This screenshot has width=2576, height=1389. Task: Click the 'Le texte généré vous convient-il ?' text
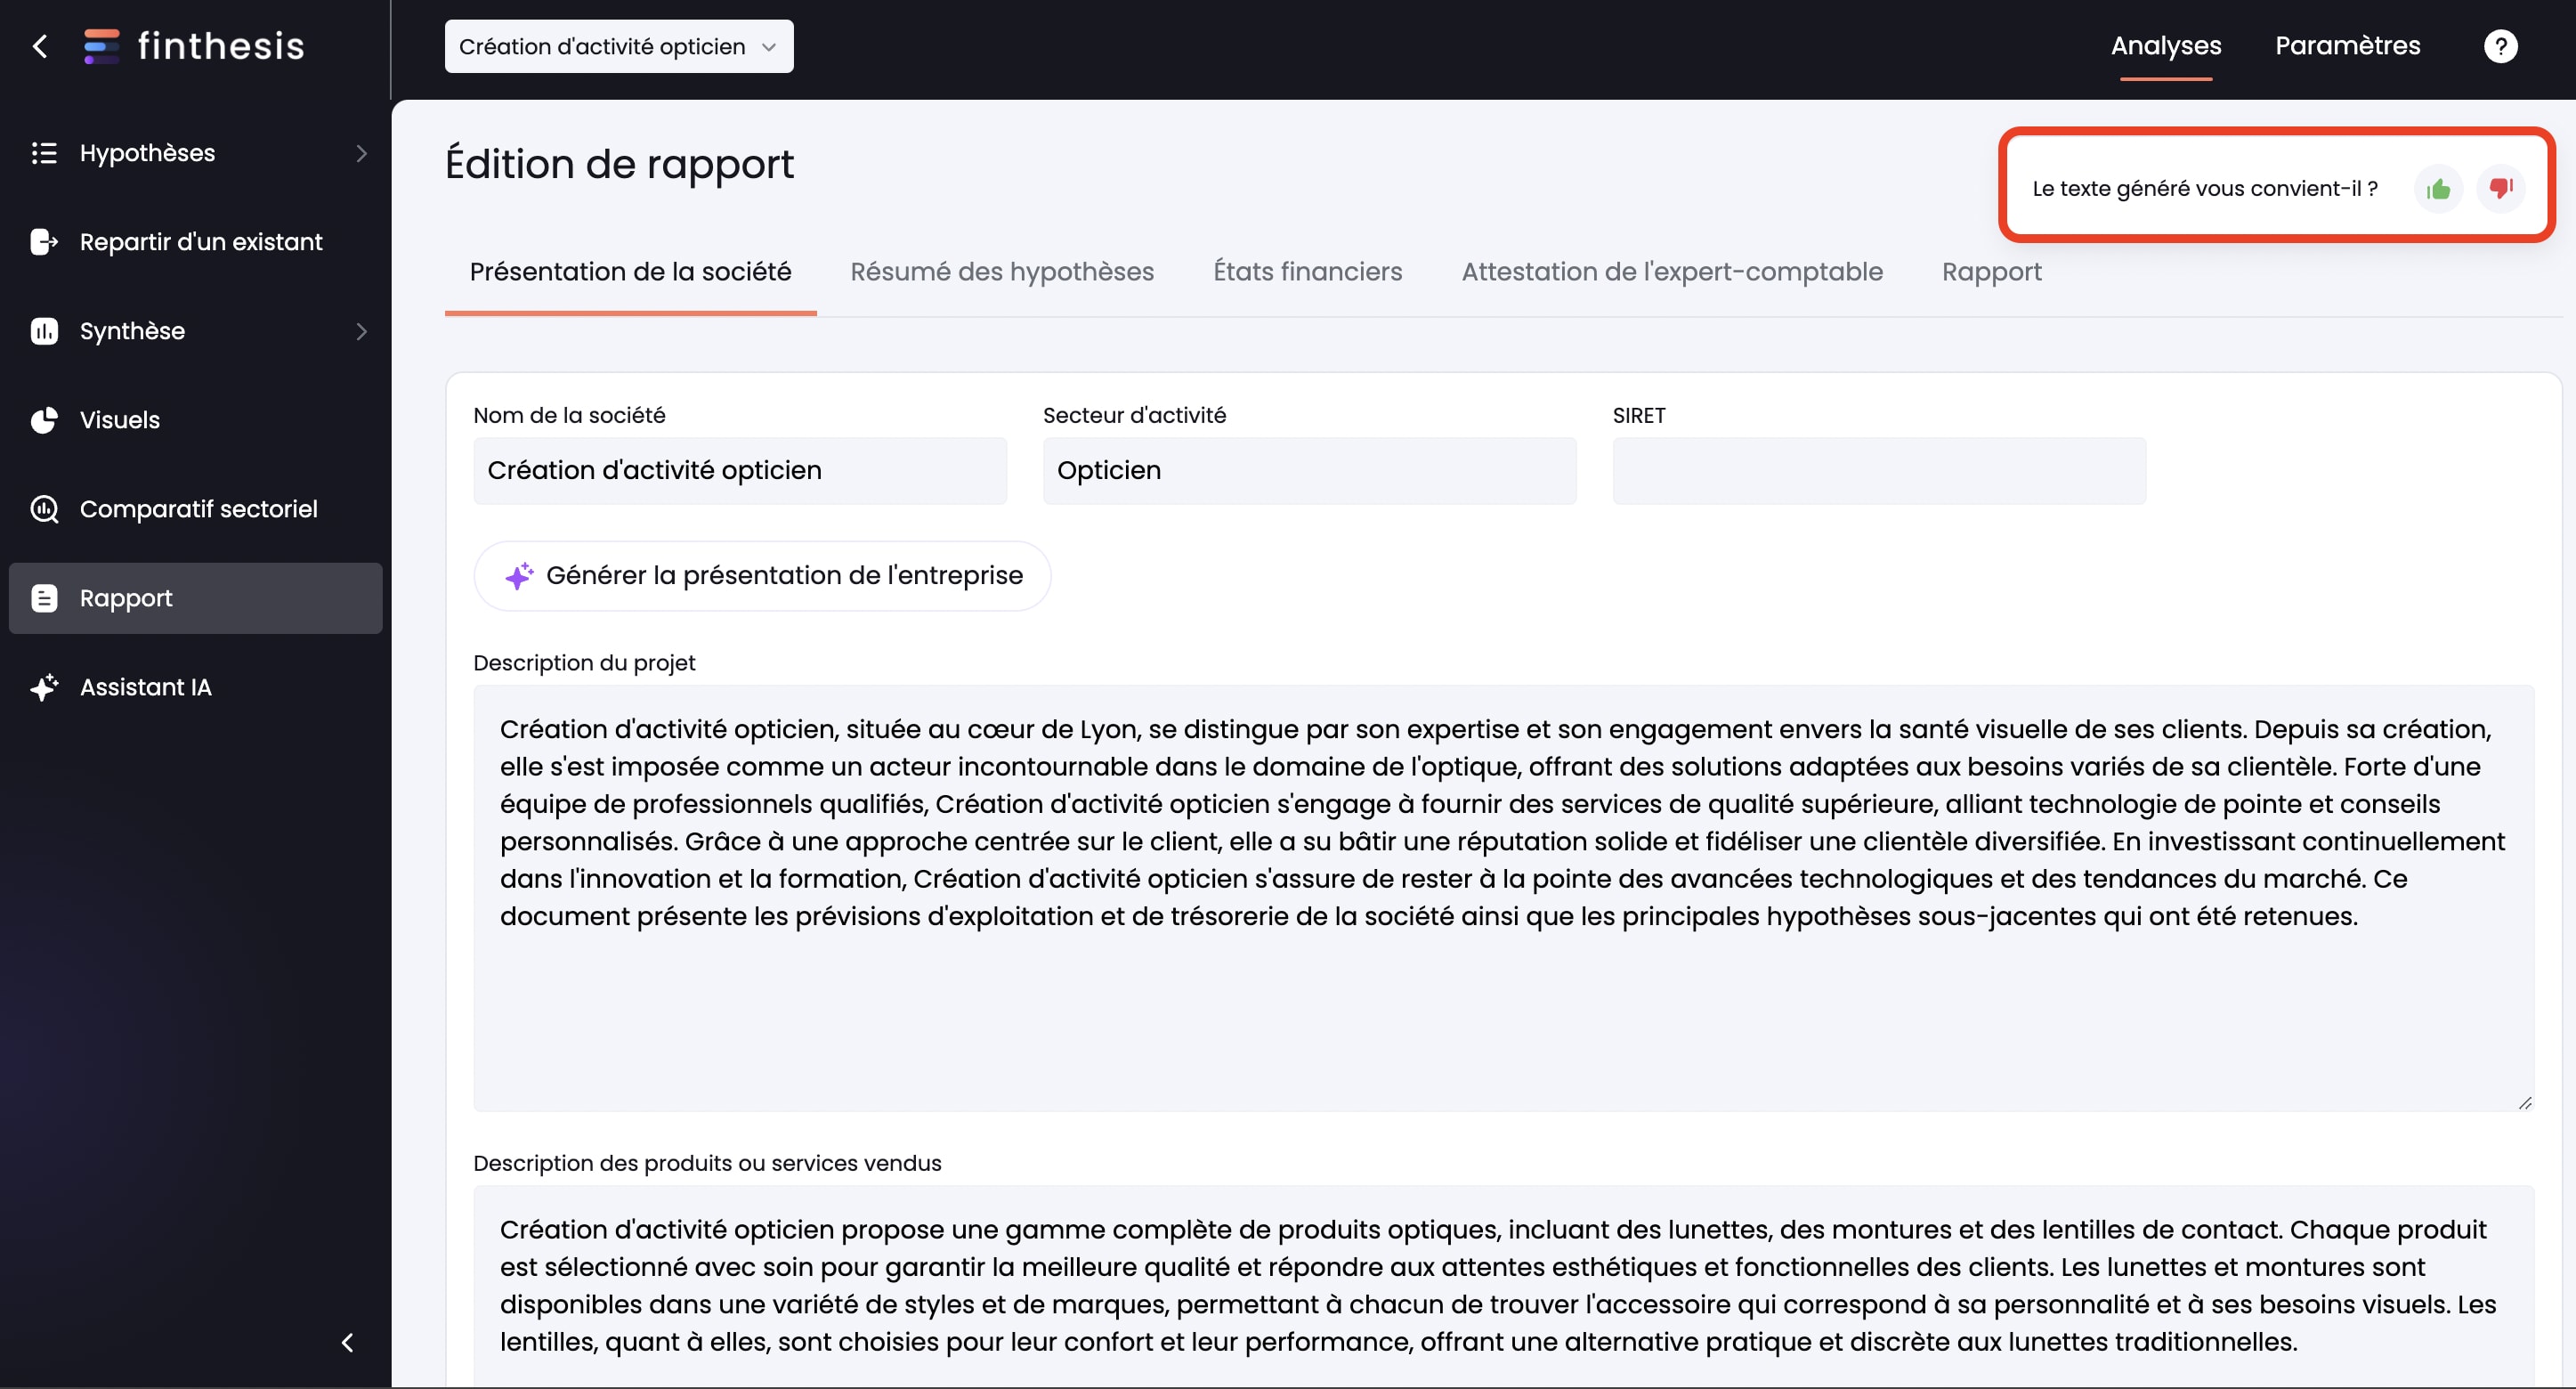[x=2204, y=189]
